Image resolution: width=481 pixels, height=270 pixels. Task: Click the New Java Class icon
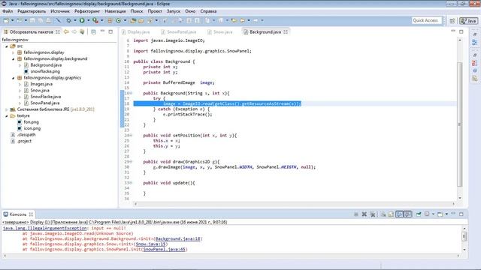point(119,20)
